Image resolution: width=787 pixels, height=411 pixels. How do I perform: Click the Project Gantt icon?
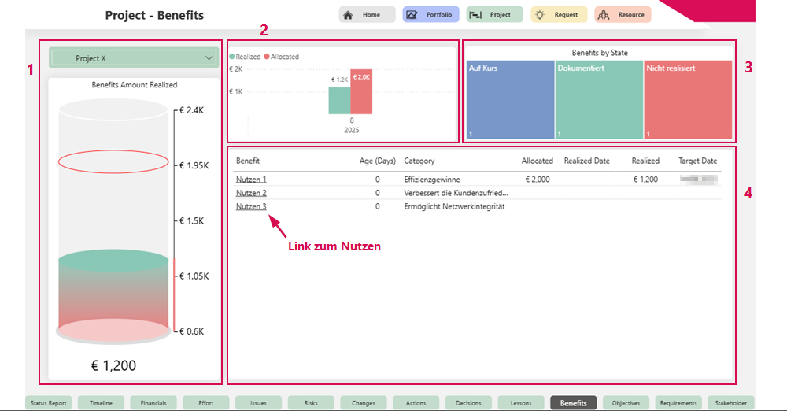click(475, 15)
